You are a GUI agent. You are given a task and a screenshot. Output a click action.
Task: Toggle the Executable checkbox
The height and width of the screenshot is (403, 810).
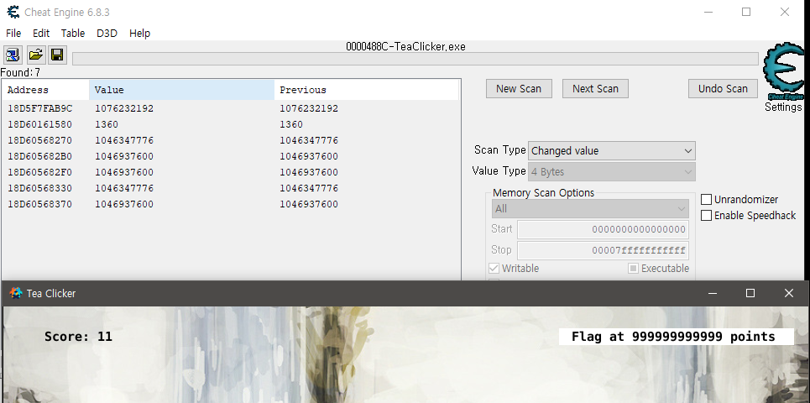(633, 268)
